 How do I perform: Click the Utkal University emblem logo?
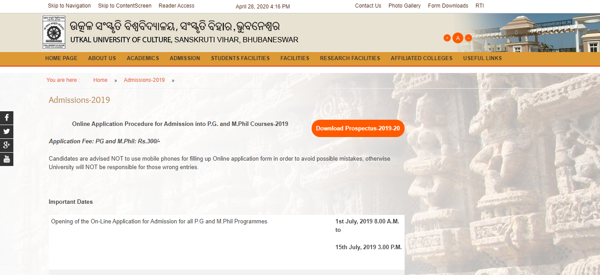53,32
